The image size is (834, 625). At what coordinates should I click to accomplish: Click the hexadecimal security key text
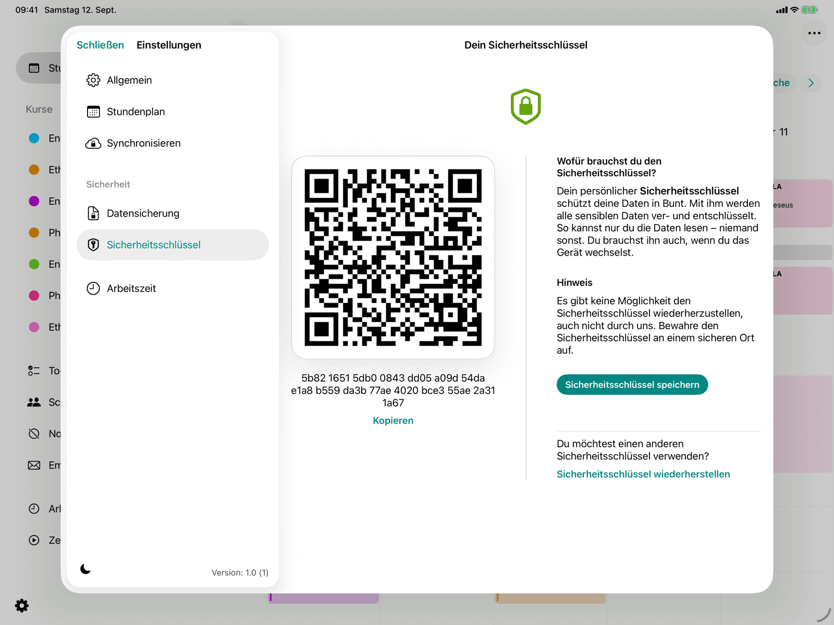393,391
